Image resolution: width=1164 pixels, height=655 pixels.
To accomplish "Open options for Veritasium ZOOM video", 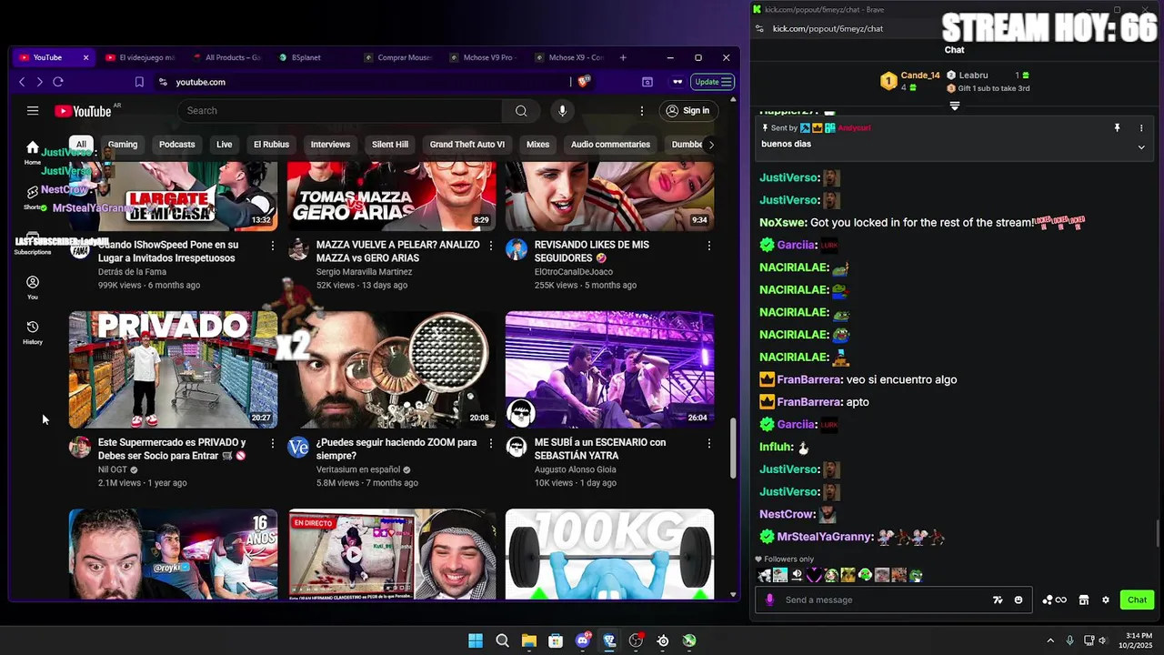I will point(491,443).
